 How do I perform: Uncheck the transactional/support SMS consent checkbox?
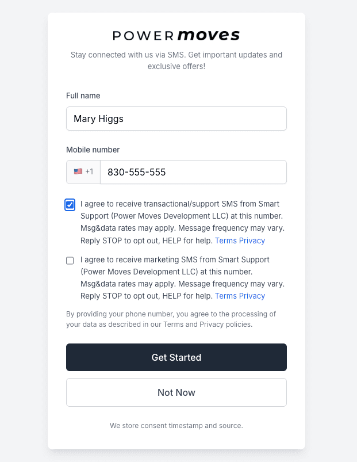pos(70,204)
